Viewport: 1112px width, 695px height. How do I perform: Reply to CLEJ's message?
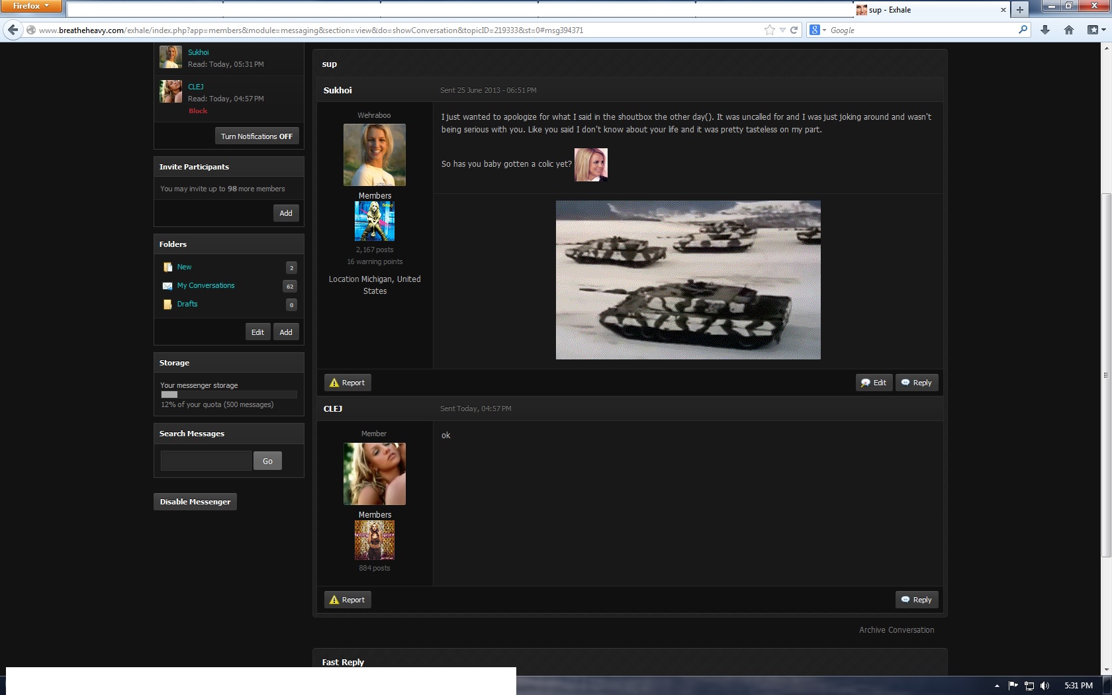(x=917, y=600)
